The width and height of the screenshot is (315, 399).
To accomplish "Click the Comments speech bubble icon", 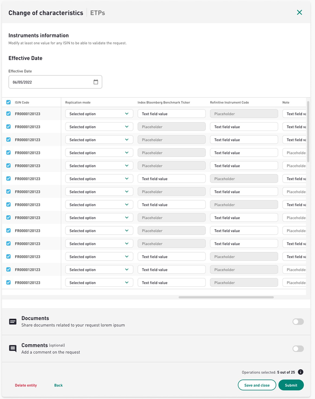I will pyautogui.click(x=13, y=348).
